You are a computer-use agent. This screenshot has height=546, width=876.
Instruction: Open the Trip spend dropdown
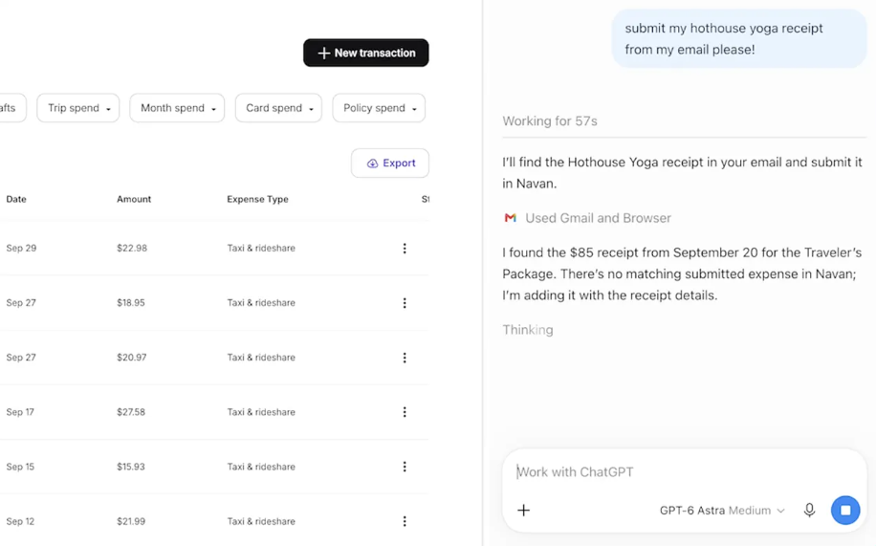point(78,108)
